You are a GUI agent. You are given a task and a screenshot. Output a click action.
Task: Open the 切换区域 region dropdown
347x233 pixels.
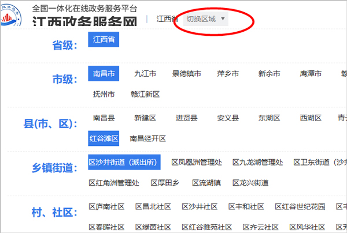(206, 19)
